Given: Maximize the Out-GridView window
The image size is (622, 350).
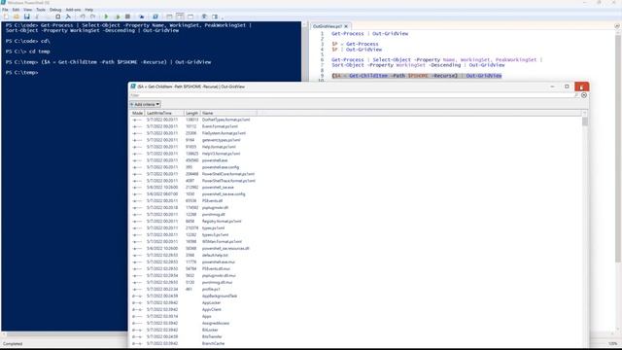Looking at the screenshot, I should point(567,87).
